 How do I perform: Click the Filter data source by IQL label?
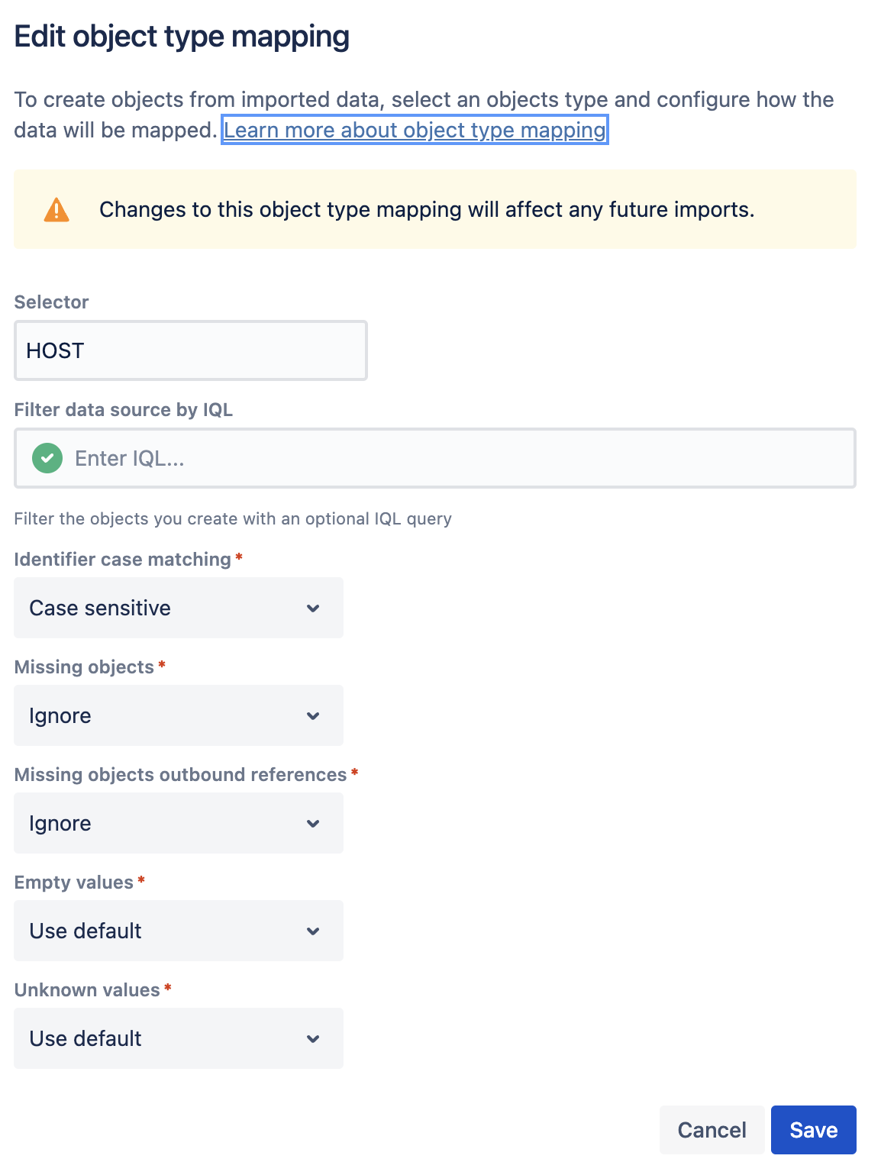123,410
